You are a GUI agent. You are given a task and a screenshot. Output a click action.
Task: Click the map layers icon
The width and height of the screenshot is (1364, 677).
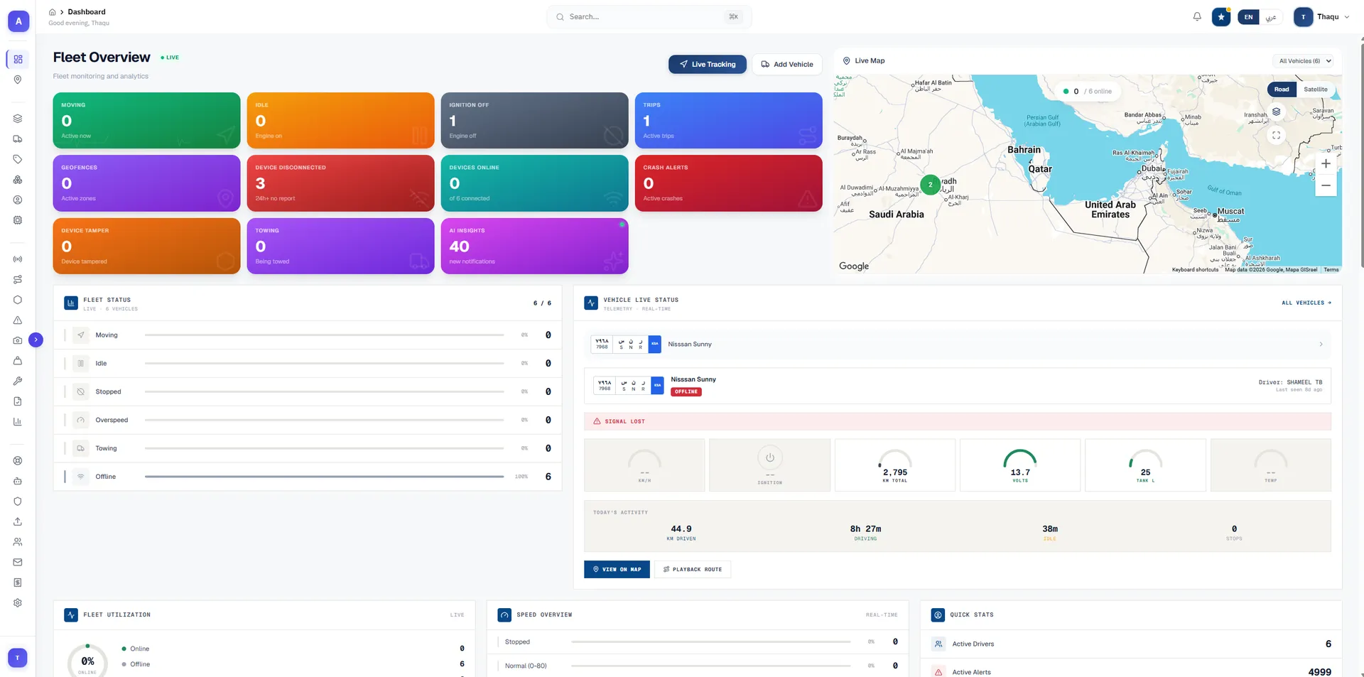(1277, 112)
